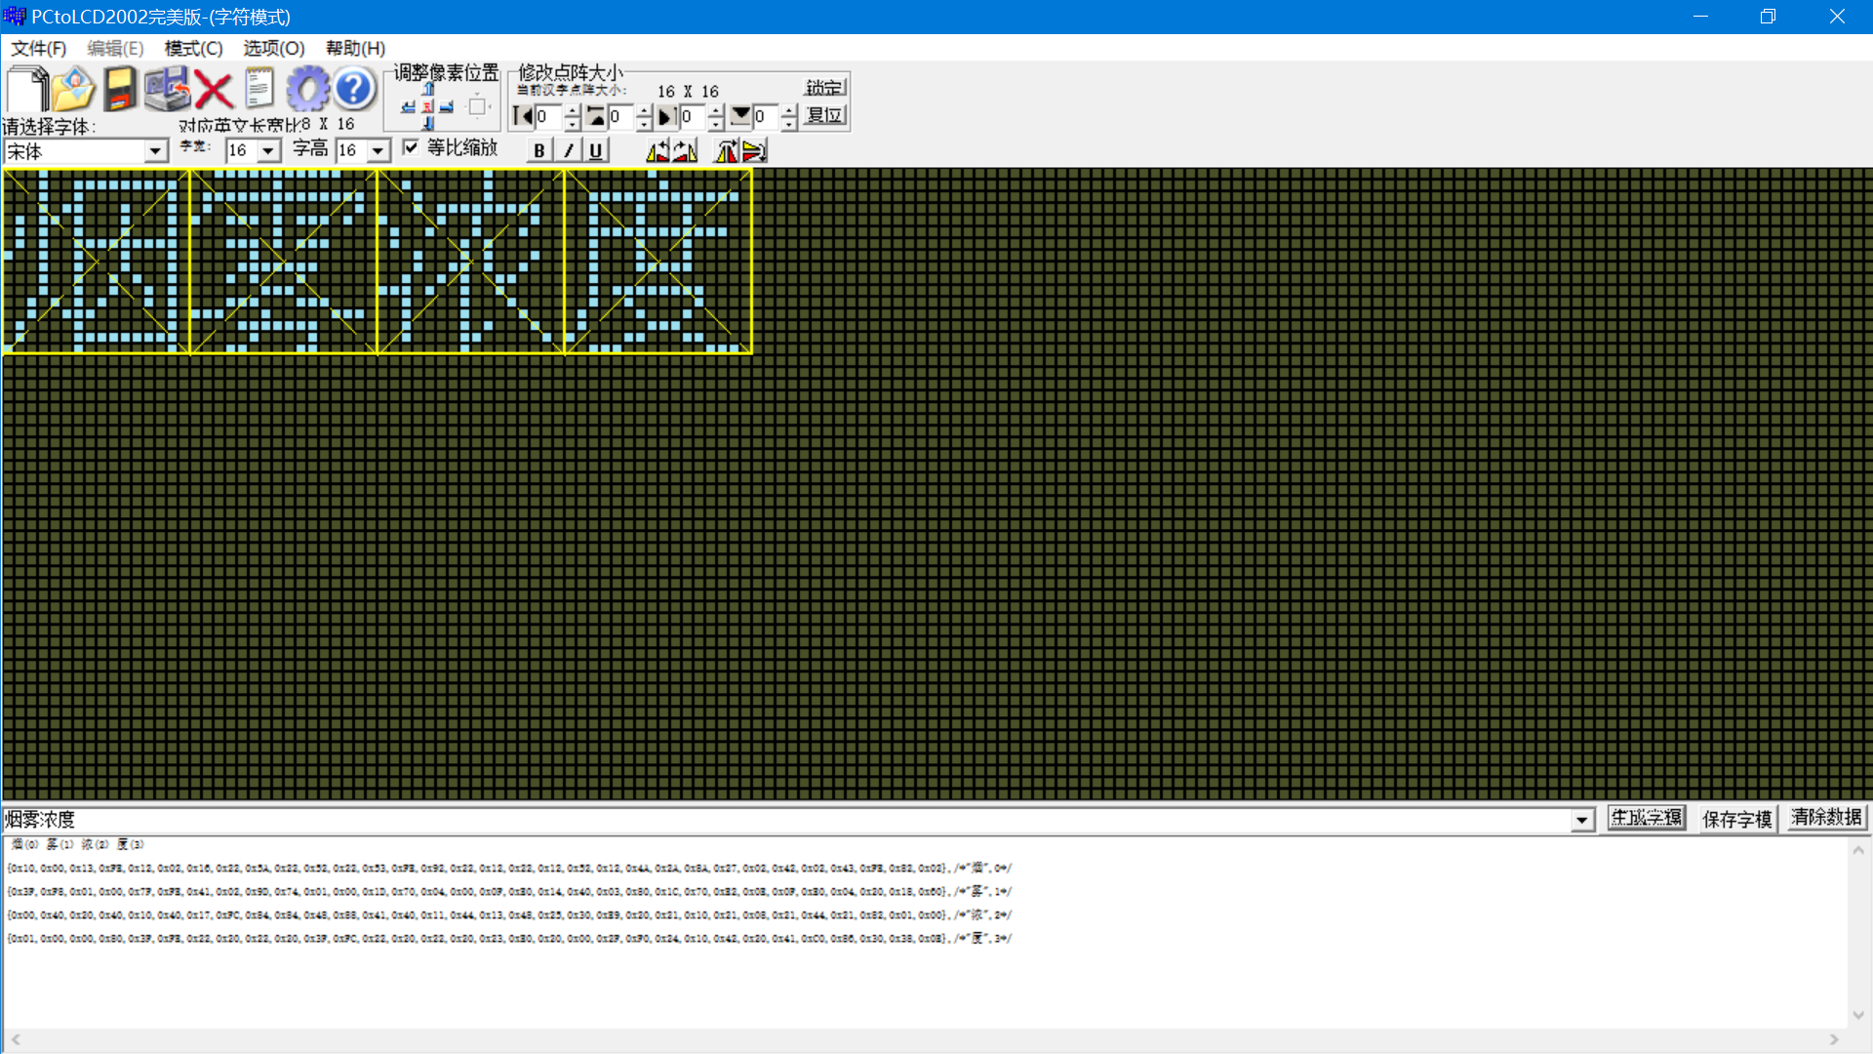Enable Underline formatting
This screenshot has height=1054, width=1873.
click(x=595, y=149)
